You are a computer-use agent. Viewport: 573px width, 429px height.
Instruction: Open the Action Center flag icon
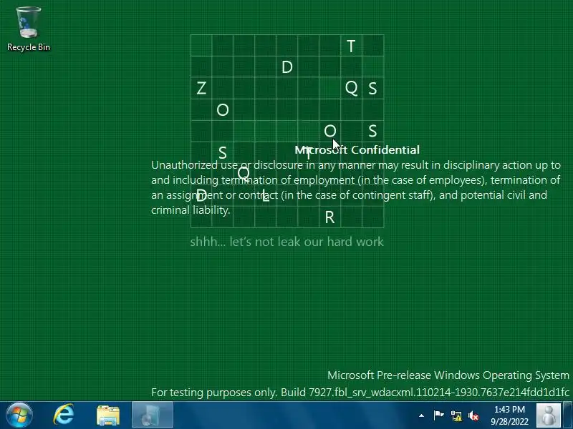[438, 415]
